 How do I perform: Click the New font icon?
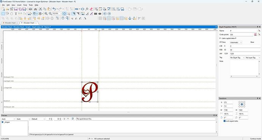(x=3, y=9)
